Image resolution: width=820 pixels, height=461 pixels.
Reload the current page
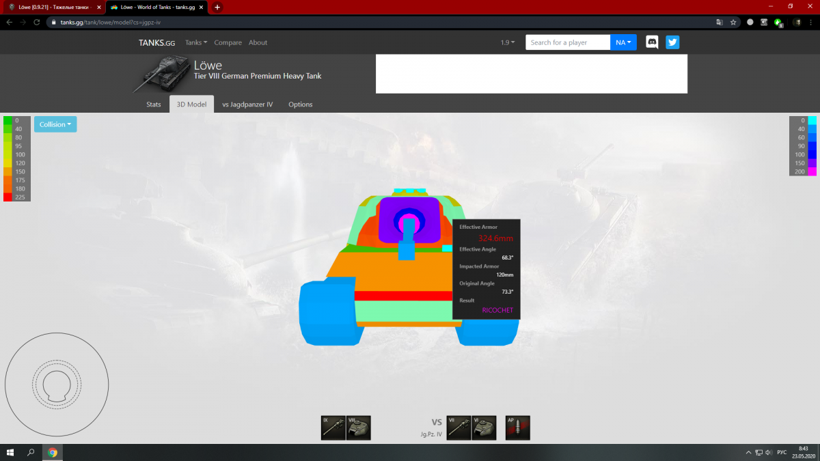(38, 22)
